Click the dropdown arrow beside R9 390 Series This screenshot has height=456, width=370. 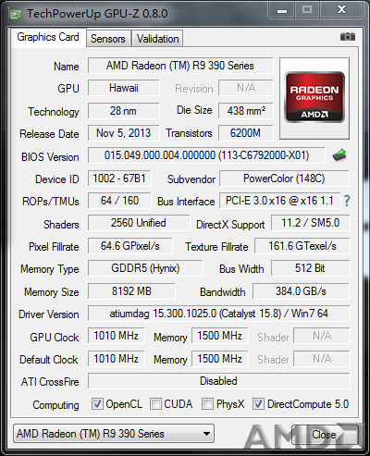pyautogui.click(x=206, y=434)
